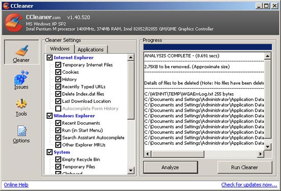Minimize the CCleaner window
Screen dimensions: 281x191
259,6
